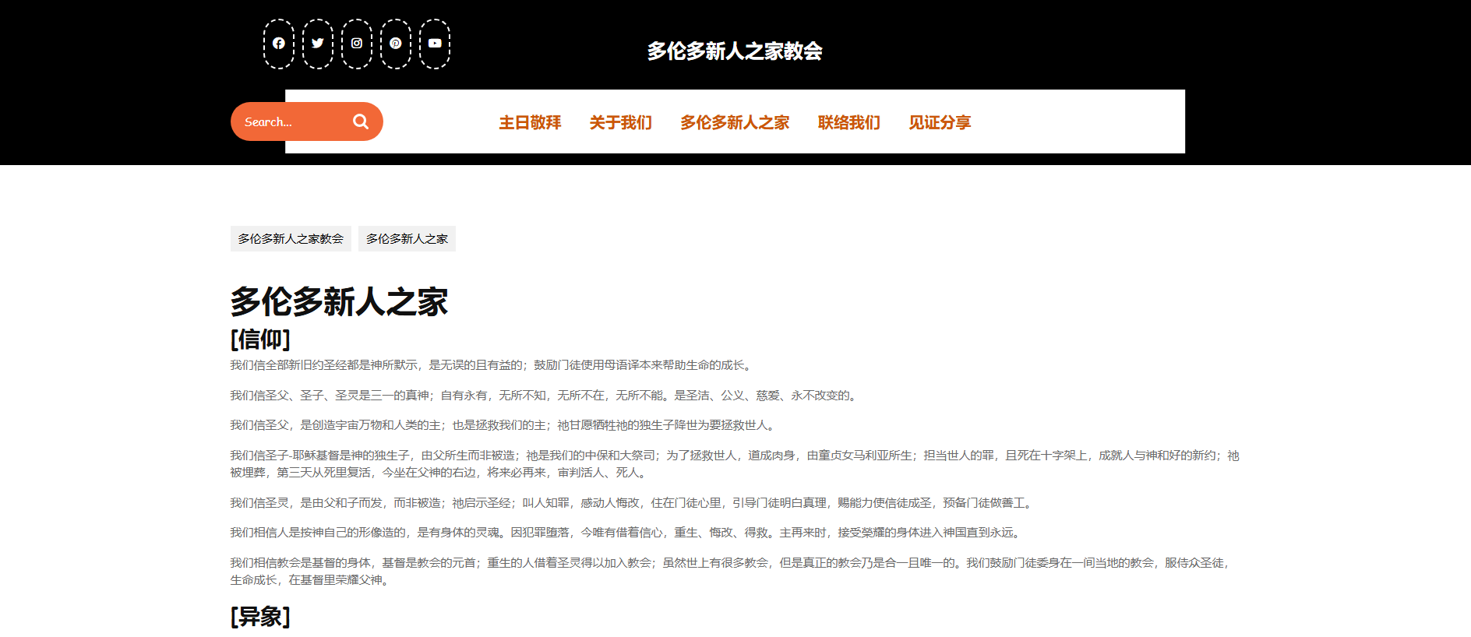Open the Twitter social icon

pos(318,44)
